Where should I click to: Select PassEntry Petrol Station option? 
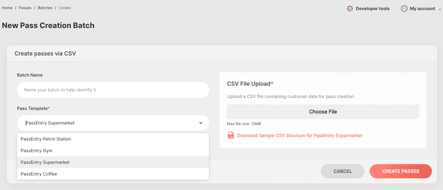pyautogui.click(x=113, y=139)
